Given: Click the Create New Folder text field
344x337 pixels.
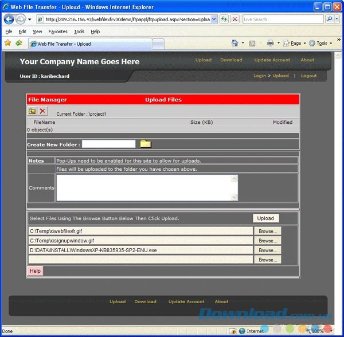Looking at the screenshot, I should (x=108, y=144).
